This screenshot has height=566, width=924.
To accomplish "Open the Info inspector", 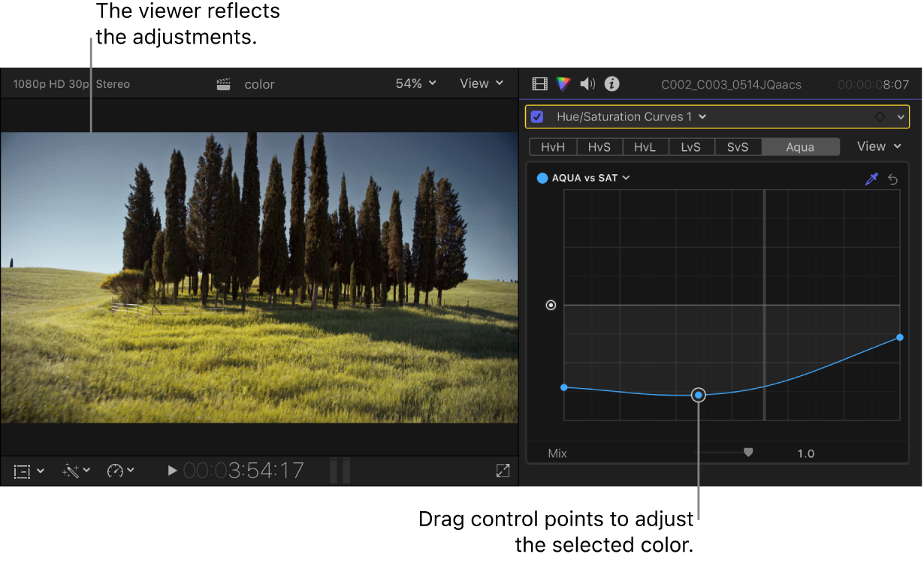I will click(611, 83).
